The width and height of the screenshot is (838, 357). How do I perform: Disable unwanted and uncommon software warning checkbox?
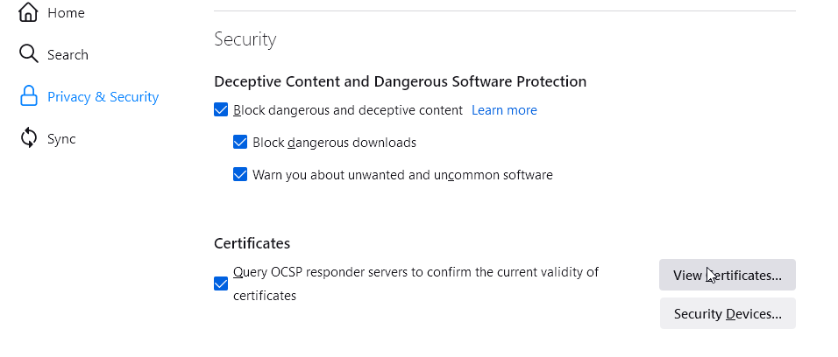[240, 174]
